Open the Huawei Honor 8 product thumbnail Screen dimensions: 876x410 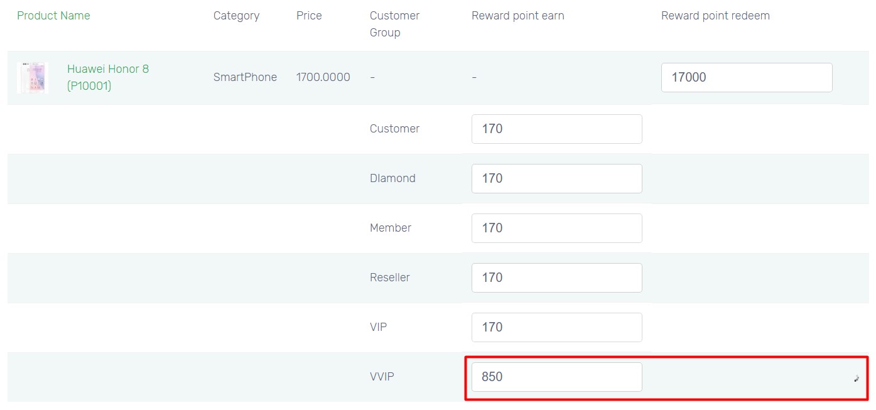tap(33, 78)
